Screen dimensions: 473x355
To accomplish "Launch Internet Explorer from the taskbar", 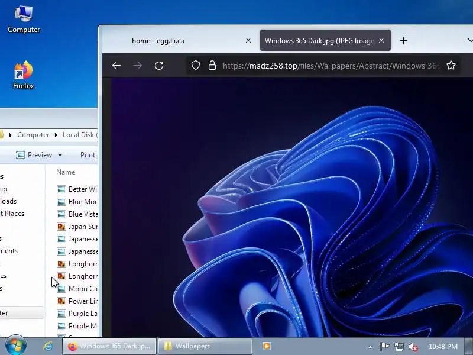I will 47,346.
